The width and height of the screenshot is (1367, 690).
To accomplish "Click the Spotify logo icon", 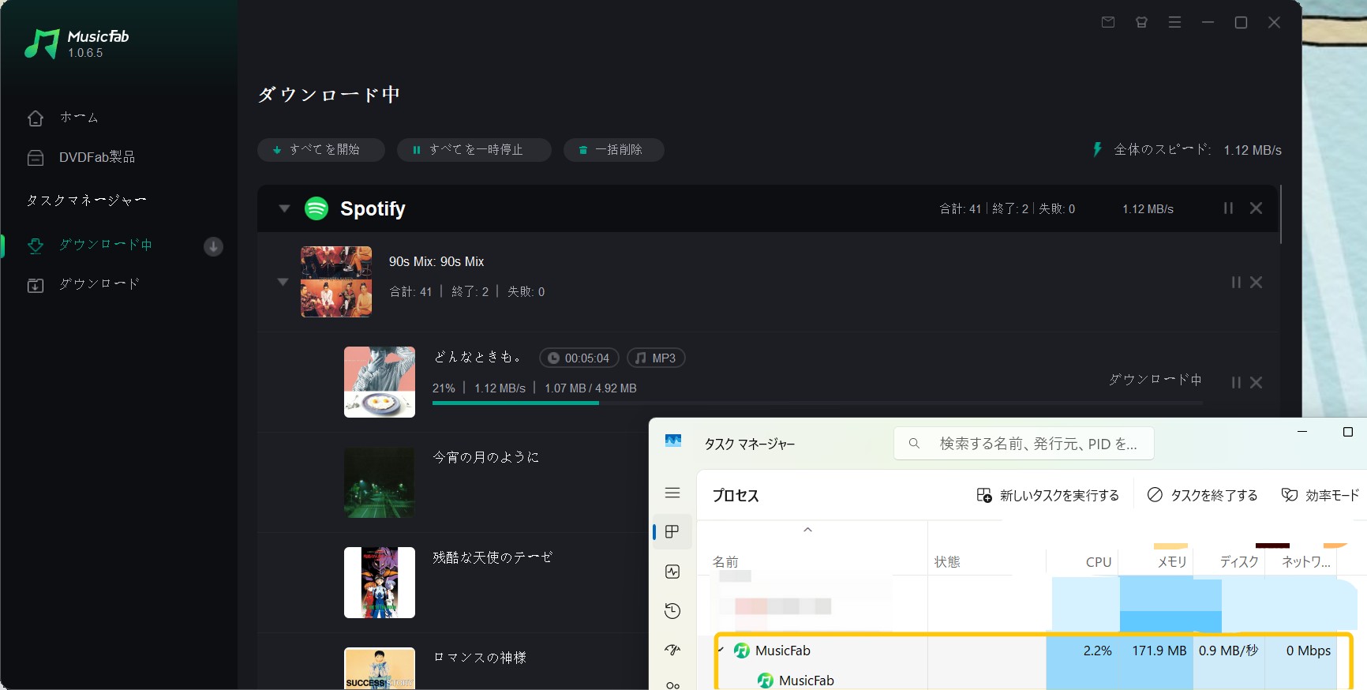I will point(316,208).
